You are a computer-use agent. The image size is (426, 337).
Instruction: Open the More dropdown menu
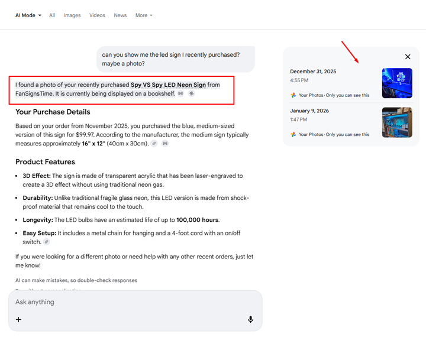pos(144,15)
